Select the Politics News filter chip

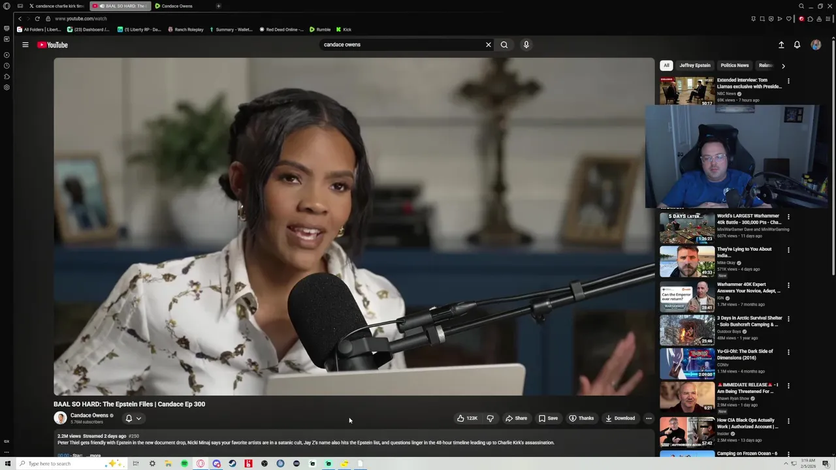735,65
